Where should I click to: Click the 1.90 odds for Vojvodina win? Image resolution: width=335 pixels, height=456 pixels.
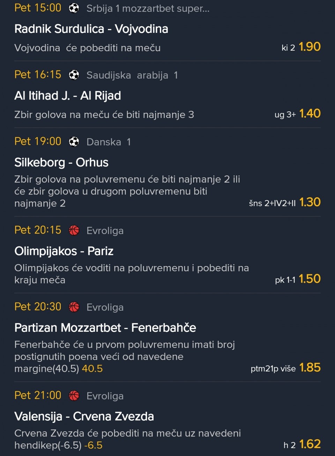click(310, 47)
